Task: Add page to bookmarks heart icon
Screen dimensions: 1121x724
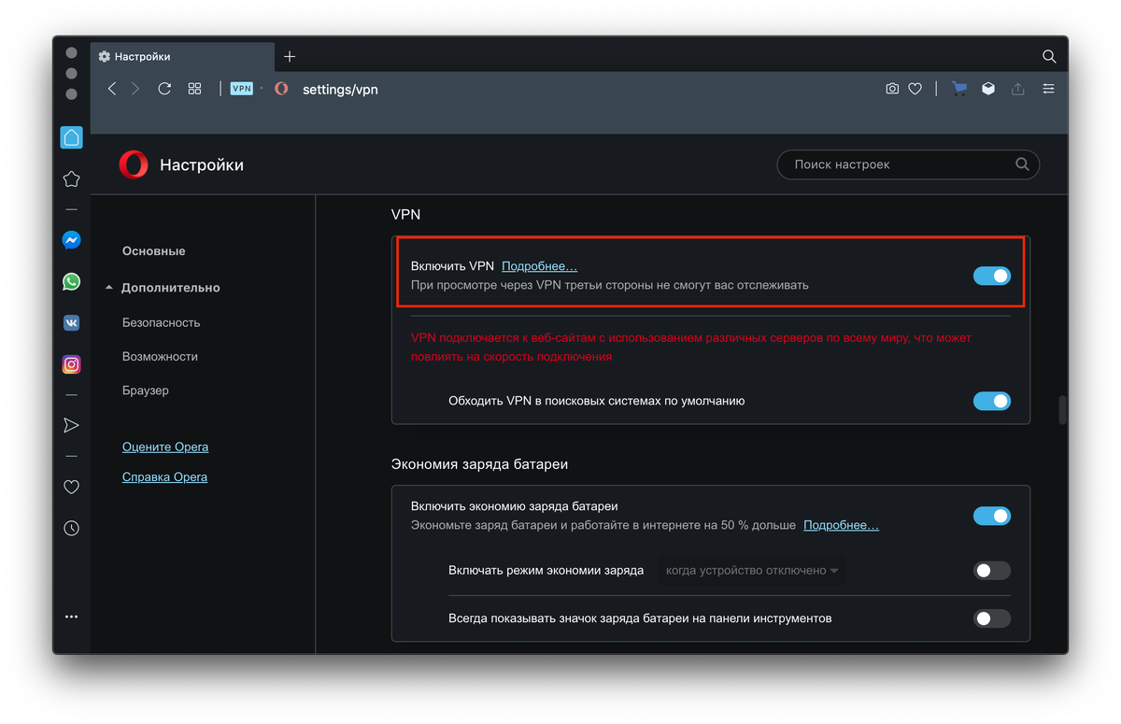Action: point(915,89)
